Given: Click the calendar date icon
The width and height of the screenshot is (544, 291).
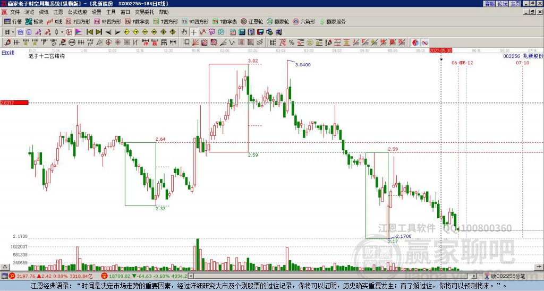Looking at the screenshot, I should pyautogui.click(x=233, y=32).
